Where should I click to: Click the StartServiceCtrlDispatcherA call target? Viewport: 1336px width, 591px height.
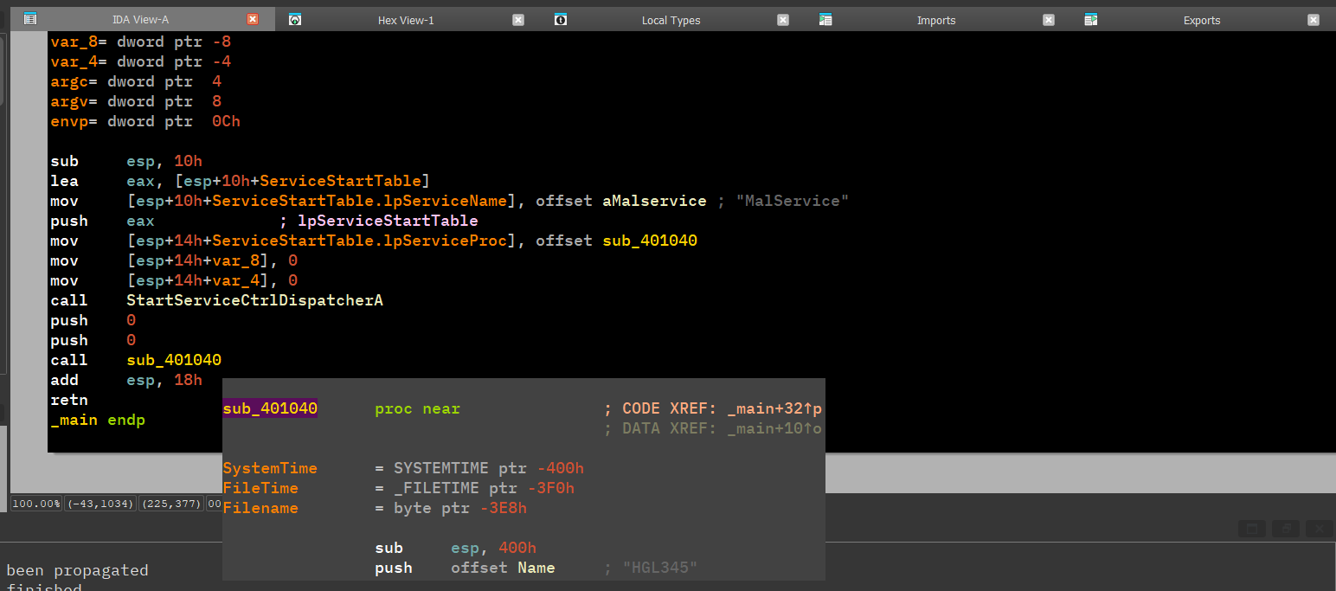(254, 300)
